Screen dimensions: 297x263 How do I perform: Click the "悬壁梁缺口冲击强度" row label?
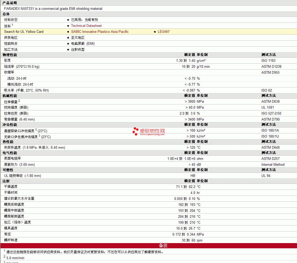click(19, 131)
